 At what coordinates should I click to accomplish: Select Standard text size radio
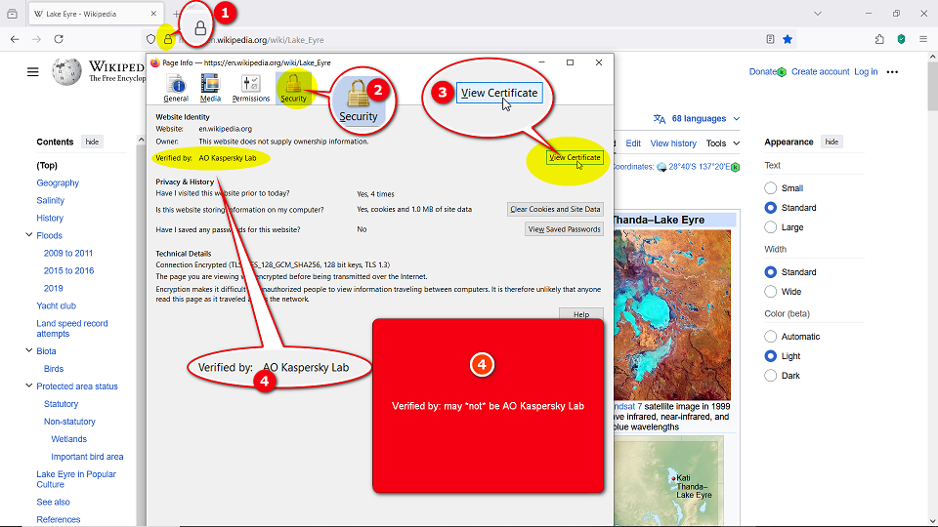(x=771, y=208)
